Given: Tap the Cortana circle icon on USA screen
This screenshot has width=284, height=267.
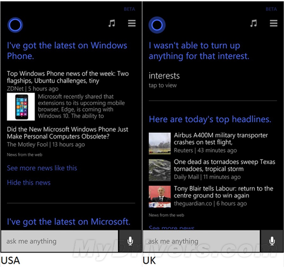Looking at the screenshot, I should (15, 25).
